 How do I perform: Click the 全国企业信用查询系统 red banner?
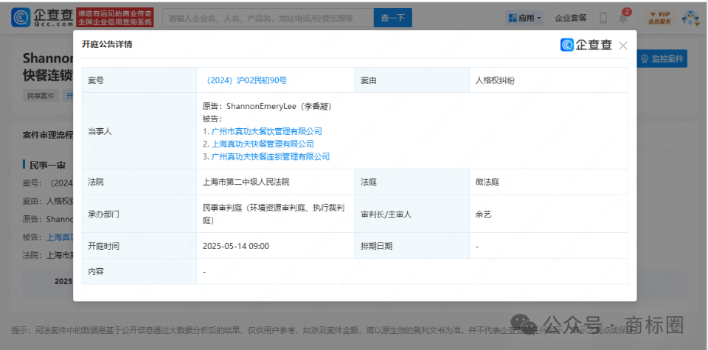coord(114,23)
